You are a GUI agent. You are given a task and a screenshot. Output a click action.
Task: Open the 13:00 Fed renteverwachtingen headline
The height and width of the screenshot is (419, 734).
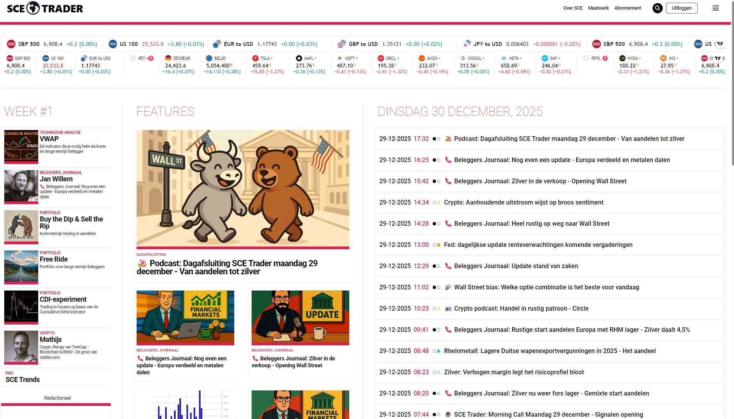click(x=538, y=245)
